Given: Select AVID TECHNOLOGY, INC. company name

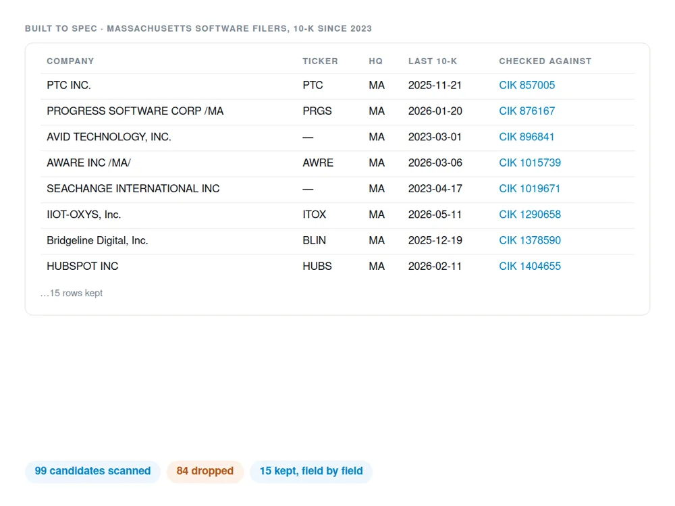Looking at the screenshot, I should tap(109, 137).
